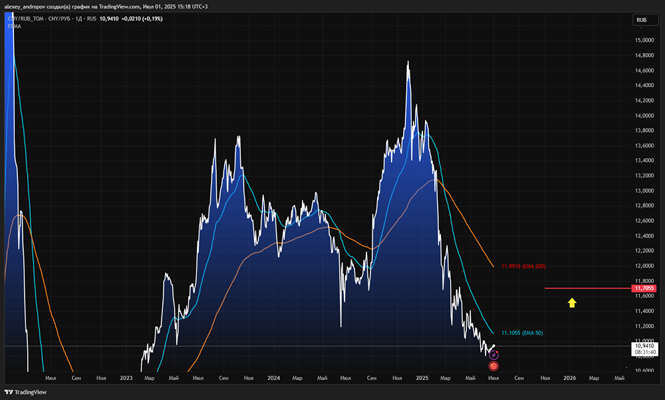
Task: Click the orange EMA 200 line end
Action: [x=493, y=266]
